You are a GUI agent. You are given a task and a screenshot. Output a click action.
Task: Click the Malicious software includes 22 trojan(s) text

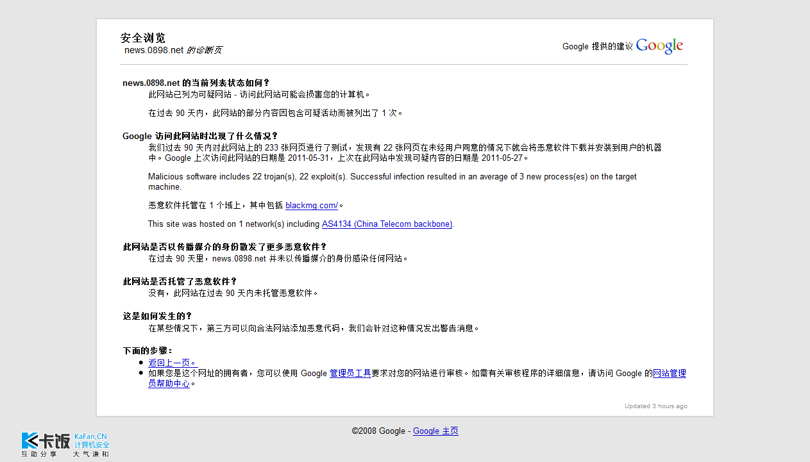coord(392,181)
